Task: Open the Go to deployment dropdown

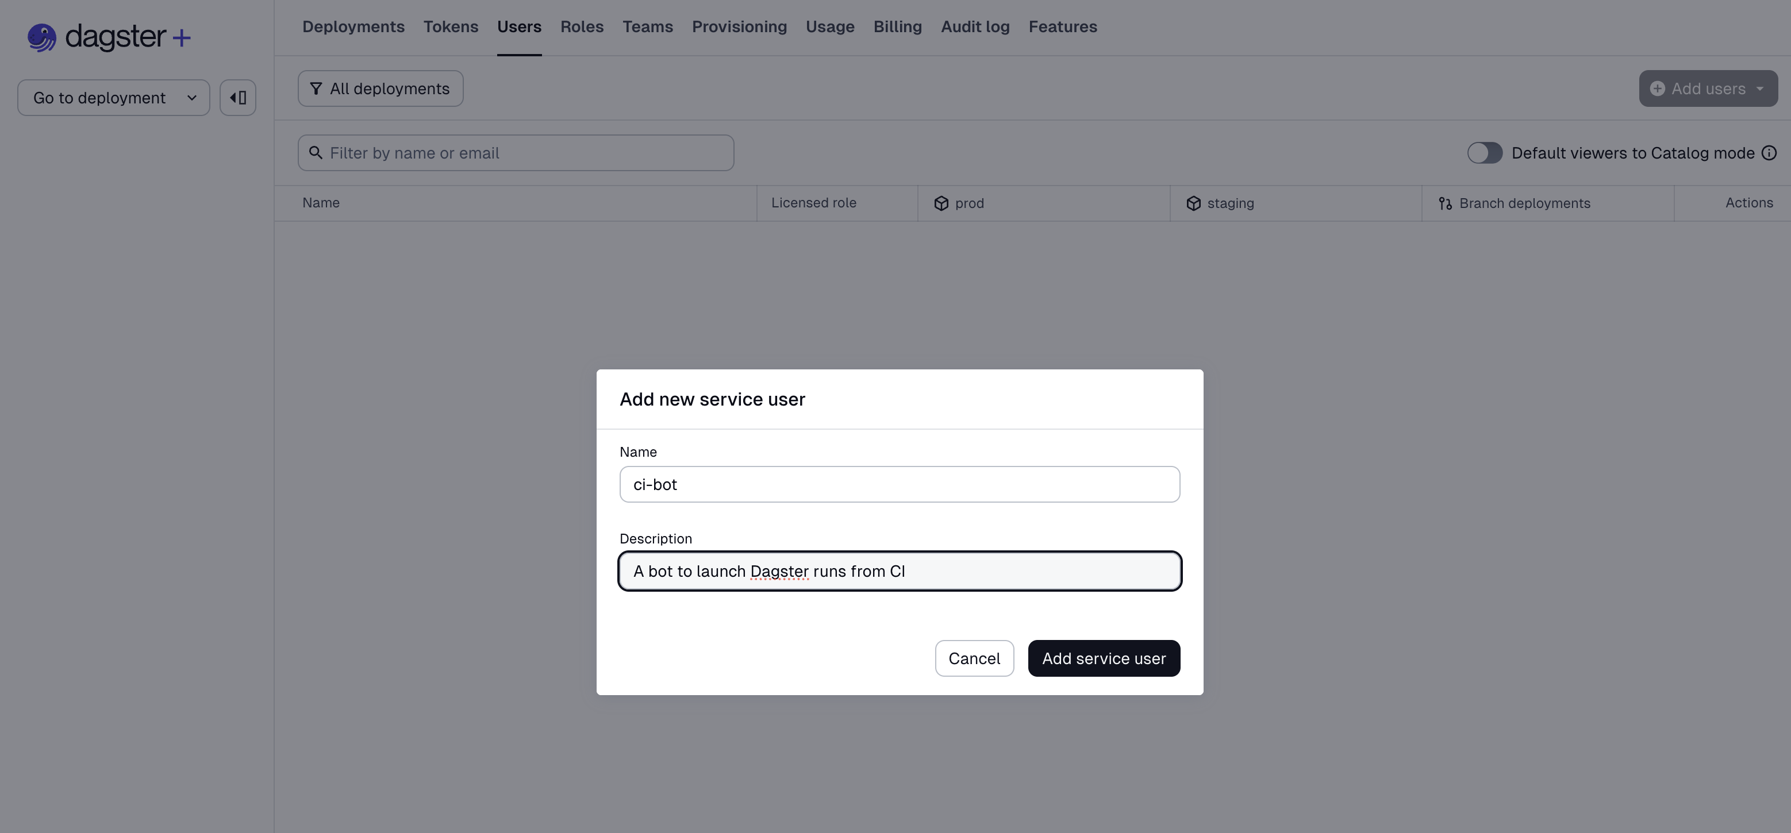Action: point(113,97)
